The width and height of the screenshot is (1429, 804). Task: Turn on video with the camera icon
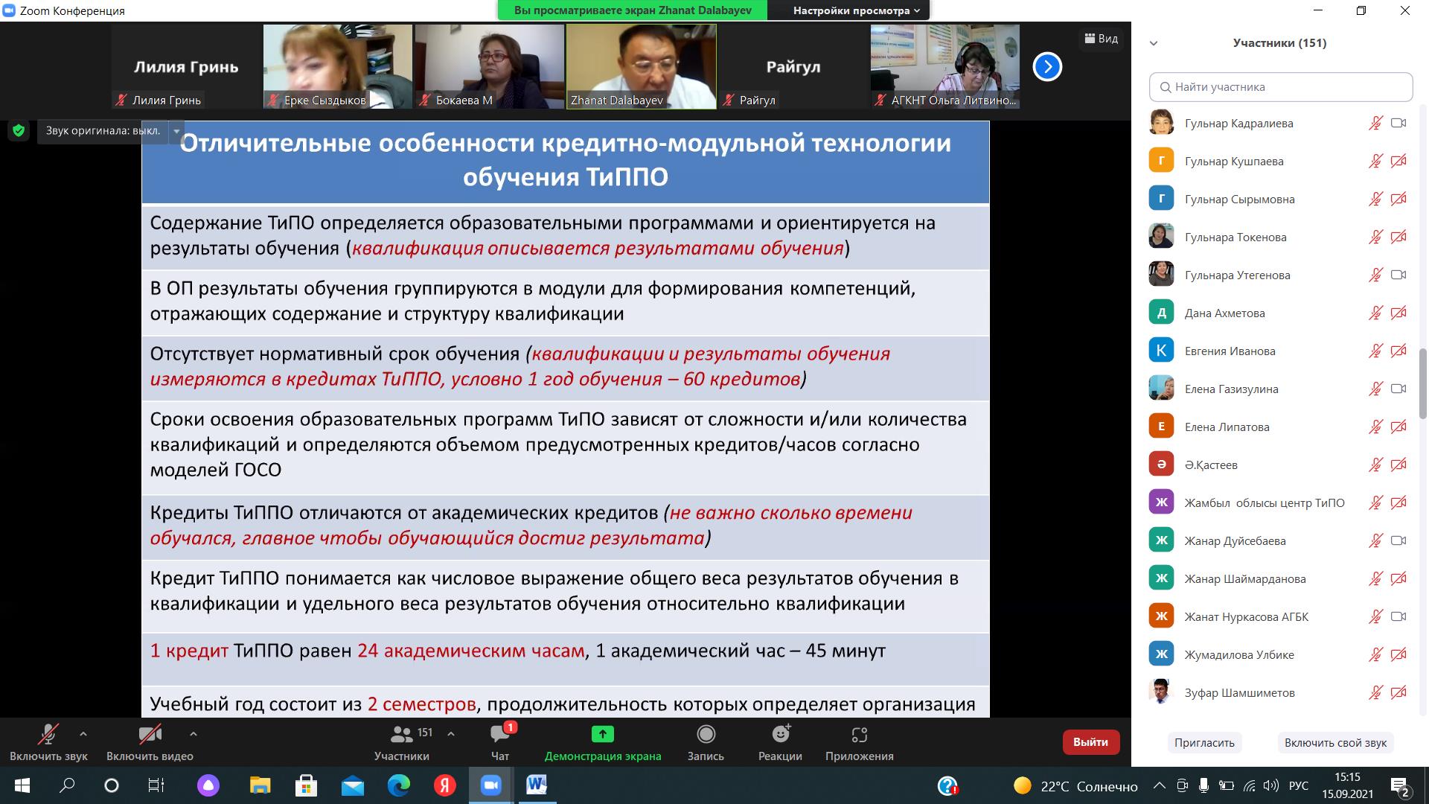[x=150, y=735]
